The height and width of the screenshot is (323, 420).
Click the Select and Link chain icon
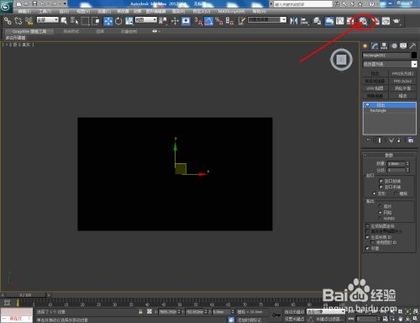tap(8, 20)
